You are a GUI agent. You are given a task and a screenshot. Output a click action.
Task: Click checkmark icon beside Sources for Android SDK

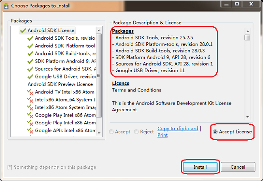(x=30, y=69)
